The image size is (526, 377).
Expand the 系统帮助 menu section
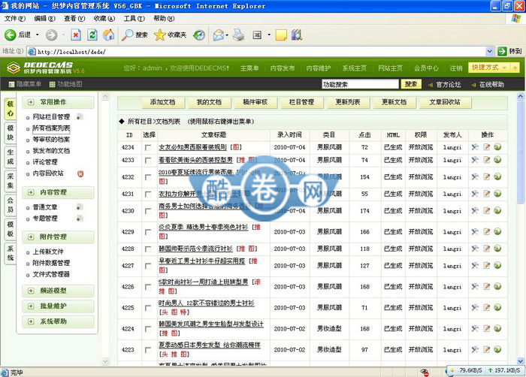coord(31,321)
